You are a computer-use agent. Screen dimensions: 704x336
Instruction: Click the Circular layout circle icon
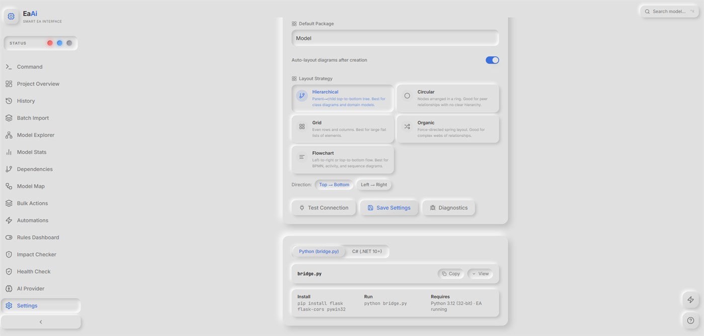point(407,96)
